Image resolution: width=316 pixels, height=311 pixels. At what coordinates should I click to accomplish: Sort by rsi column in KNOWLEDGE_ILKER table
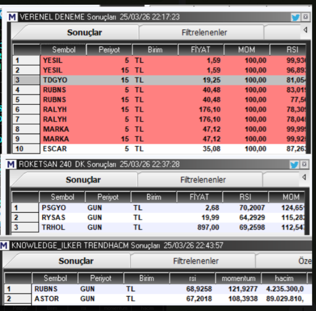pyautogui.click(x=192, y=278)
